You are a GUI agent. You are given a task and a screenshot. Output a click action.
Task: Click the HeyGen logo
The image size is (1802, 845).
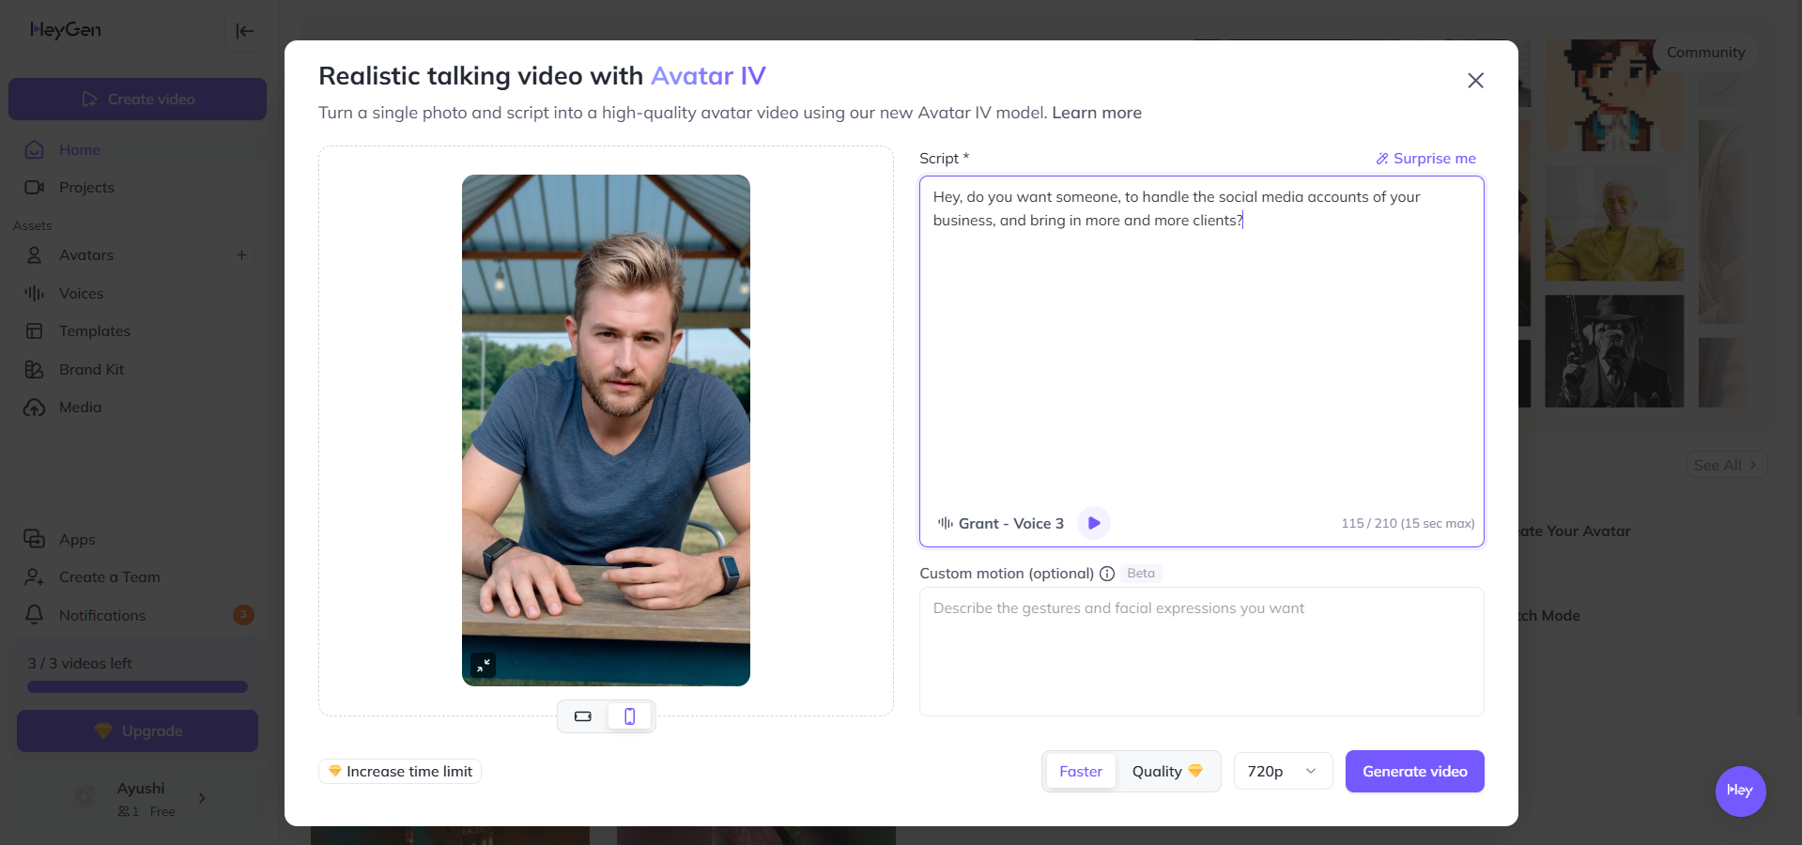(x=66, y=30)
